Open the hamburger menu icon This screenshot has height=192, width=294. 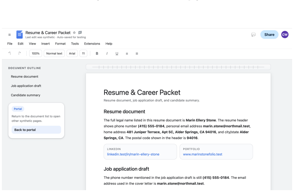(10, 35)
